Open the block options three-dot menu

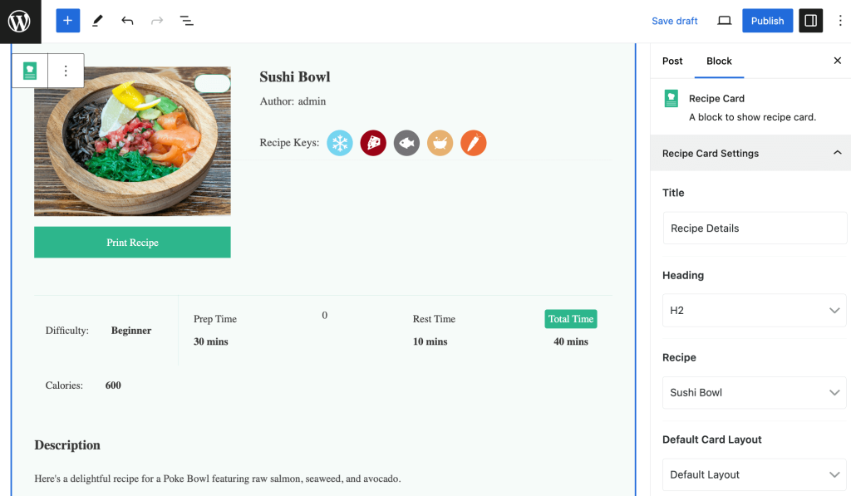coord(66,71)
